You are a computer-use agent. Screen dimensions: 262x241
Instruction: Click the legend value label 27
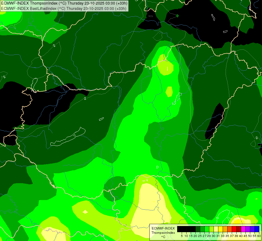[x=204, y=236]
